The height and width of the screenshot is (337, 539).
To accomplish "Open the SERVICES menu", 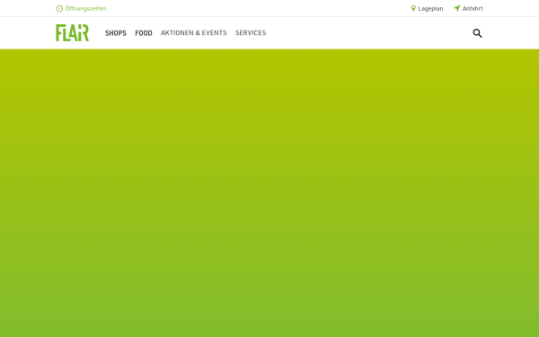I will pyautogui.click(x=251, y=33).
